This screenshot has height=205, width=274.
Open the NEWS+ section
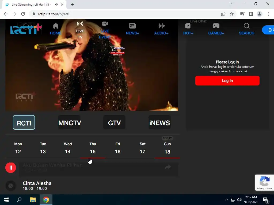pyautogui.click(x=132, y=29)
